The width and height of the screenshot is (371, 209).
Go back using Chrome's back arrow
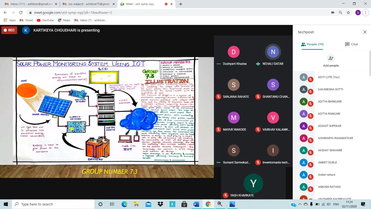click(x=5, y=12)
